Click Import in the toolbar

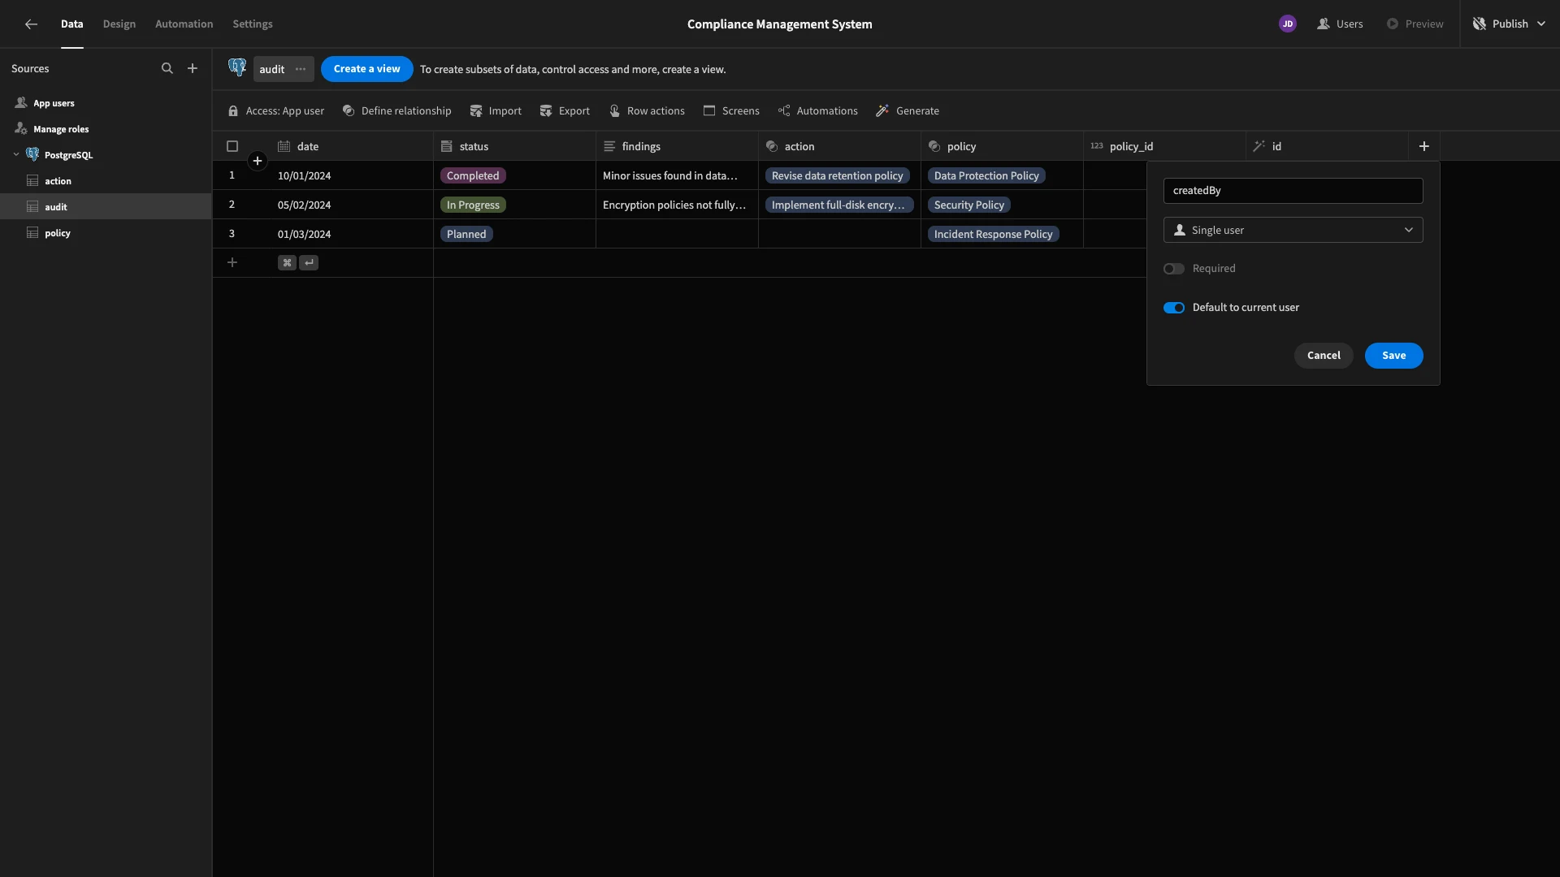pos(496,111)
